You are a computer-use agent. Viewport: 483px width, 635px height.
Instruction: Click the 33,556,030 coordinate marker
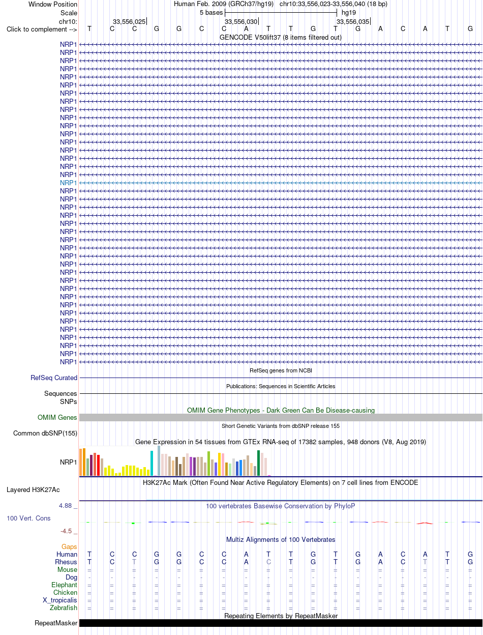pos(241,21)
